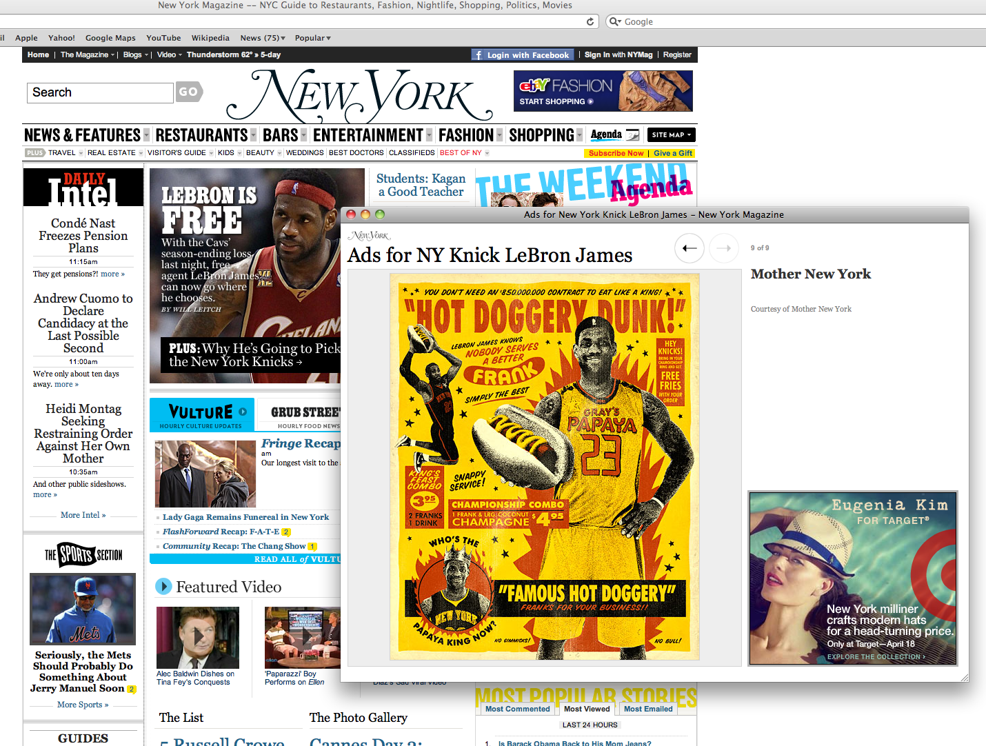Click the reload arrow in browser address bar
The image size is (986, 746).
(x=590, y=21)
